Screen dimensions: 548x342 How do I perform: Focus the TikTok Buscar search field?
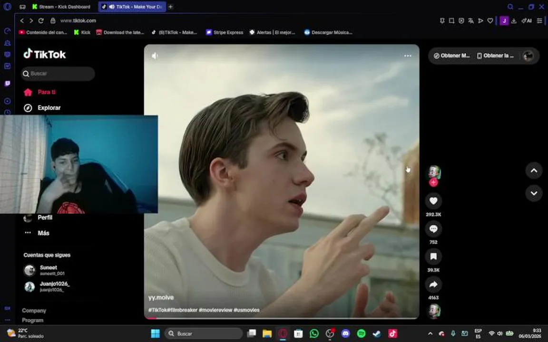(58, 74)
